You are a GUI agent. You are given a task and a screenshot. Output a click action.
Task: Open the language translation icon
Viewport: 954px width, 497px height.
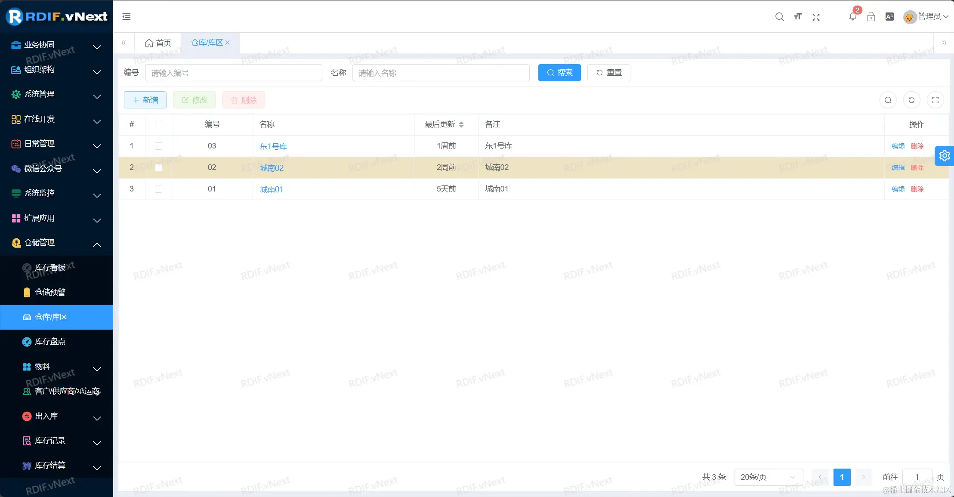point(889,17)
